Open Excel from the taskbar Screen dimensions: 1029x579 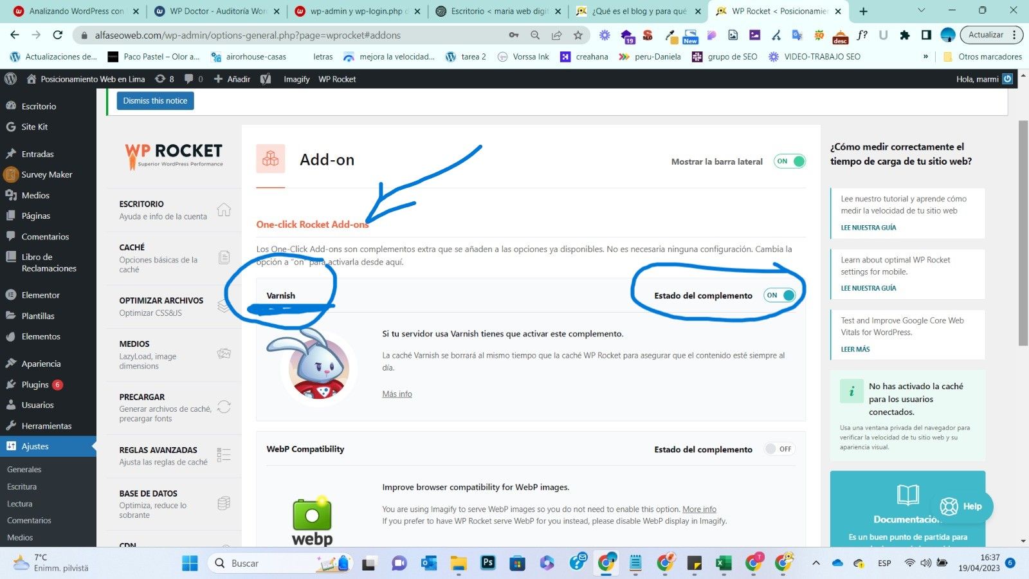[x=723, y=563]
